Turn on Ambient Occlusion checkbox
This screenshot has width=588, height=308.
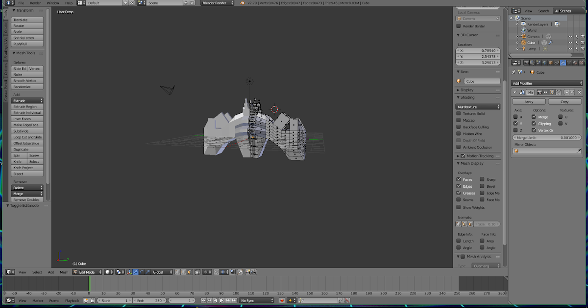click(x=459, y=147)
